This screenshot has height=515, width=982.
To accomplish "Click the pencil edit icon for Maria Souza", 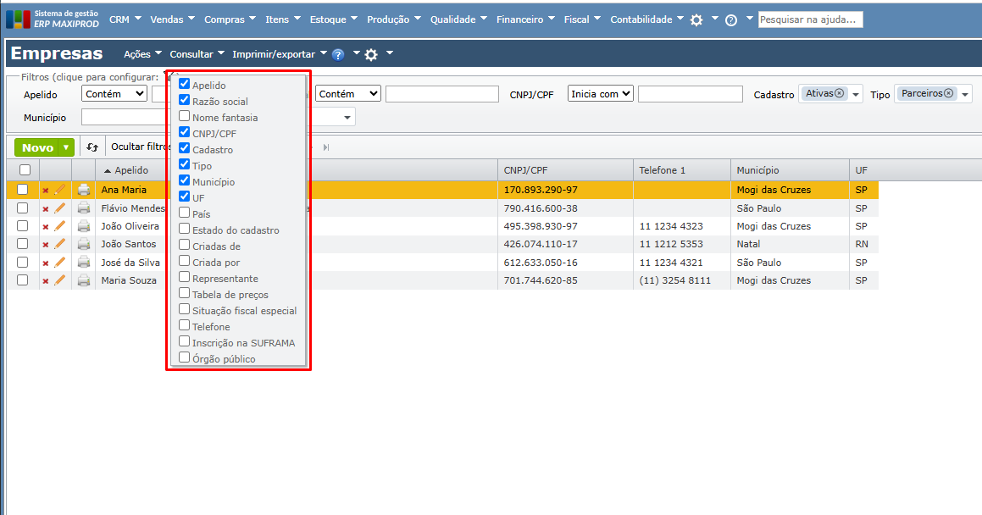I will [60, 280].
